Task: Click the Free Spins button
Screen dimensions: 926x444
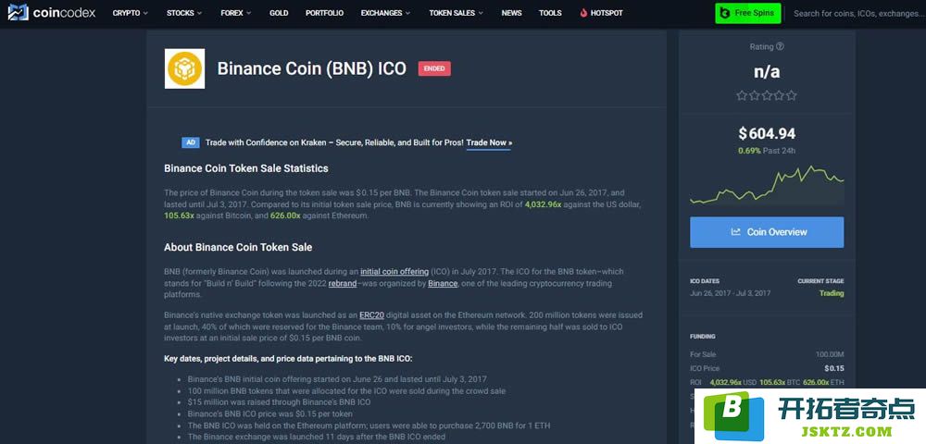Action: 747,13
